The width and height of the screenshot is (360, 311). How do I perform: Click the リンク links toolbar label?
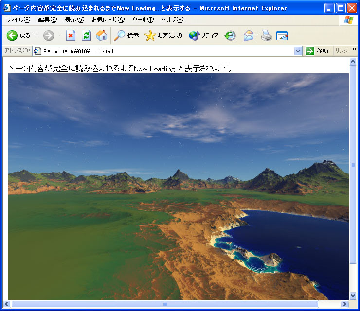click(x=342, y=51)
